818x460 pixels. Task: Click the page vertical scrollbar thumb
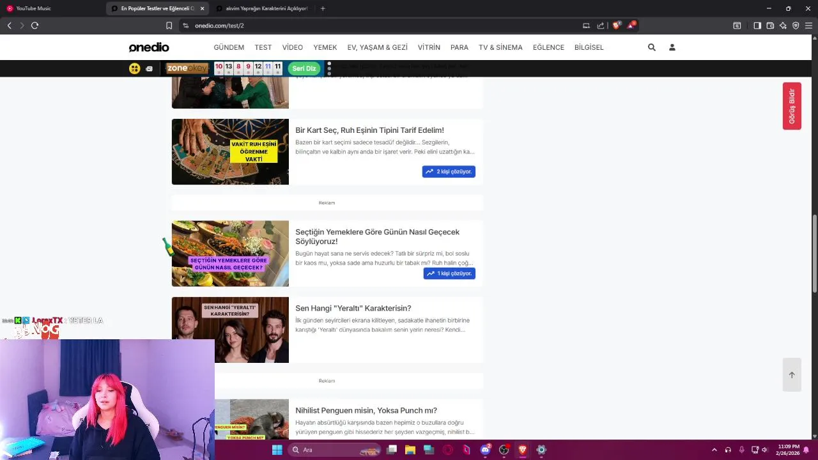coord(814,252)
